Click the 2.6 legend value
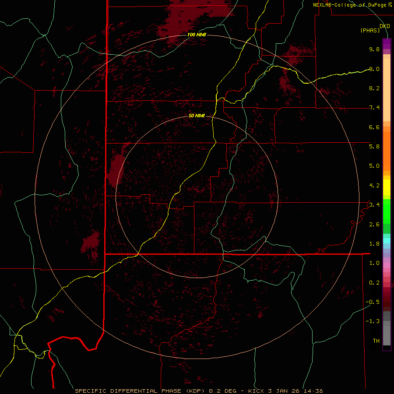 pos(374,225)
